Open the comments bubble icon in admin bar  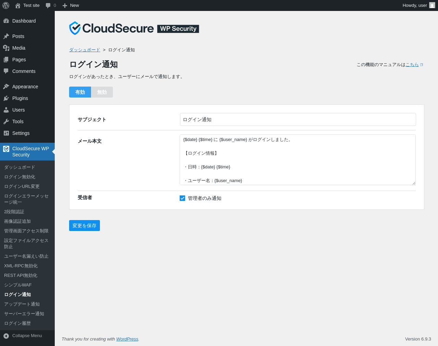pos(48,5)
